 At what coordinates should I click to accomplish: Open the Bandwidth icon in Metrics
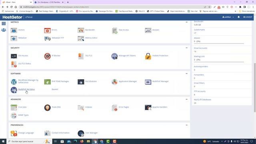81,30
